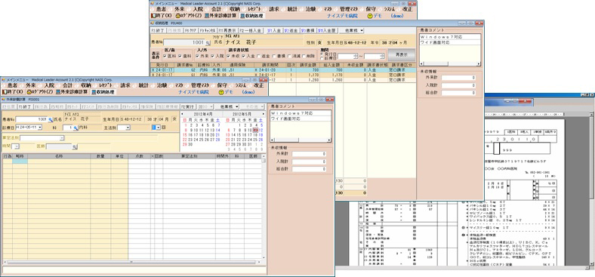The image size is (595, 277).
Task: Open the 改正 menu above 収納処理 window
Action: coord(407,9)
